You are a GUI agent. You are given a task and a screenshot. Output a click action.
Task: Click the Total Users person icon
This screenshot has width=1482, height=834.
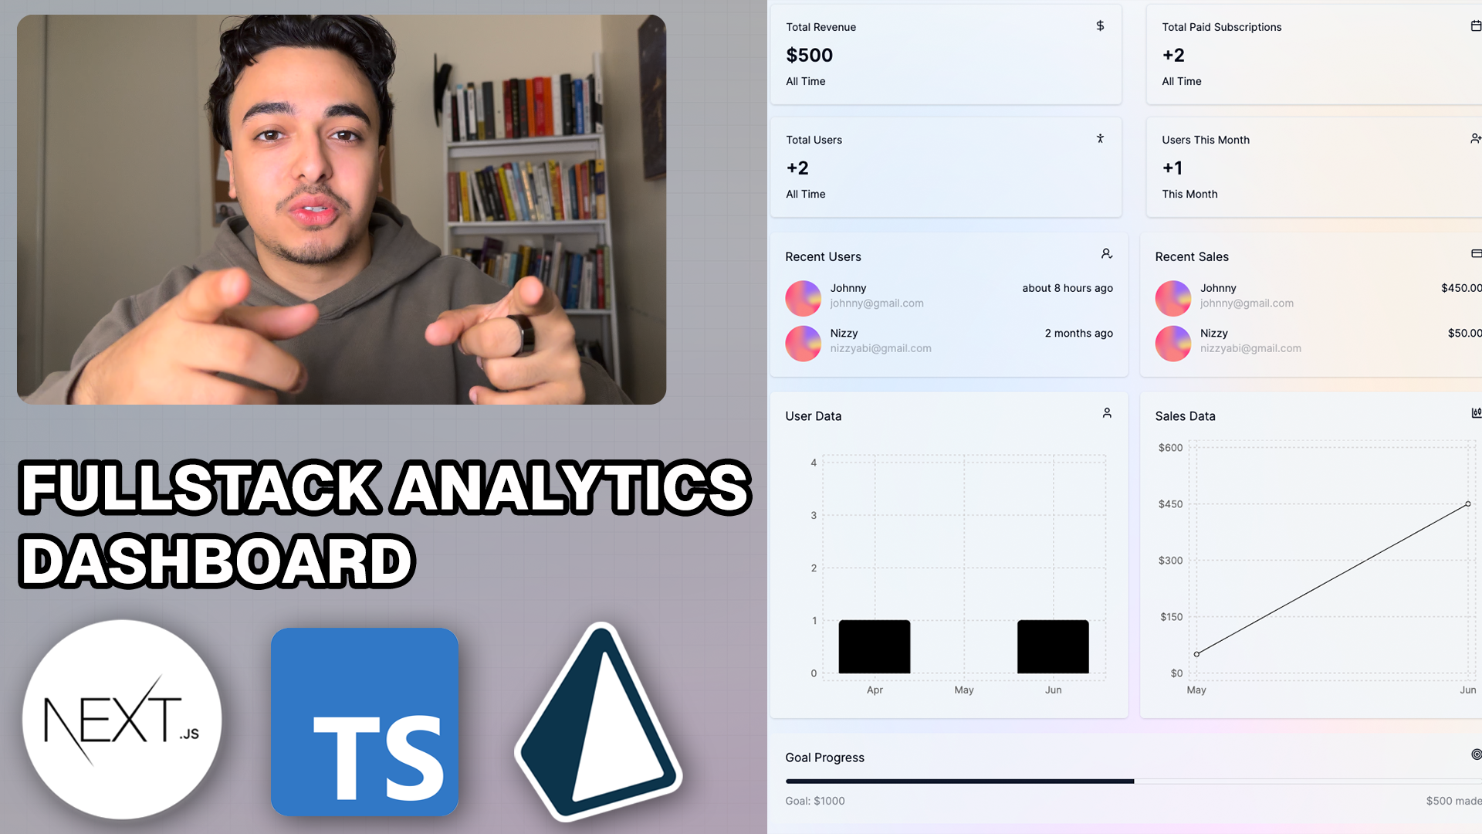[x=1100, y=138]
